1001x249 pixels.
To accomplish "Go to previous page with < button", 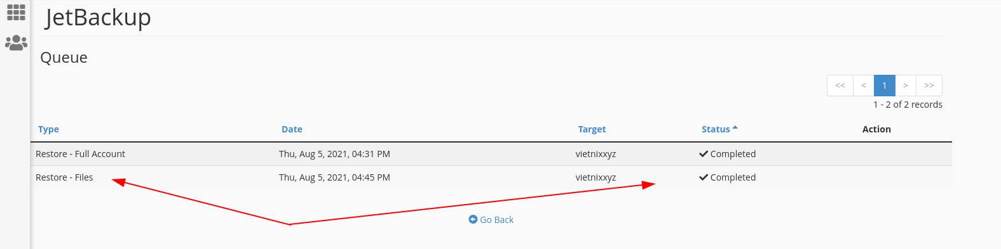I will pos(863,86).
